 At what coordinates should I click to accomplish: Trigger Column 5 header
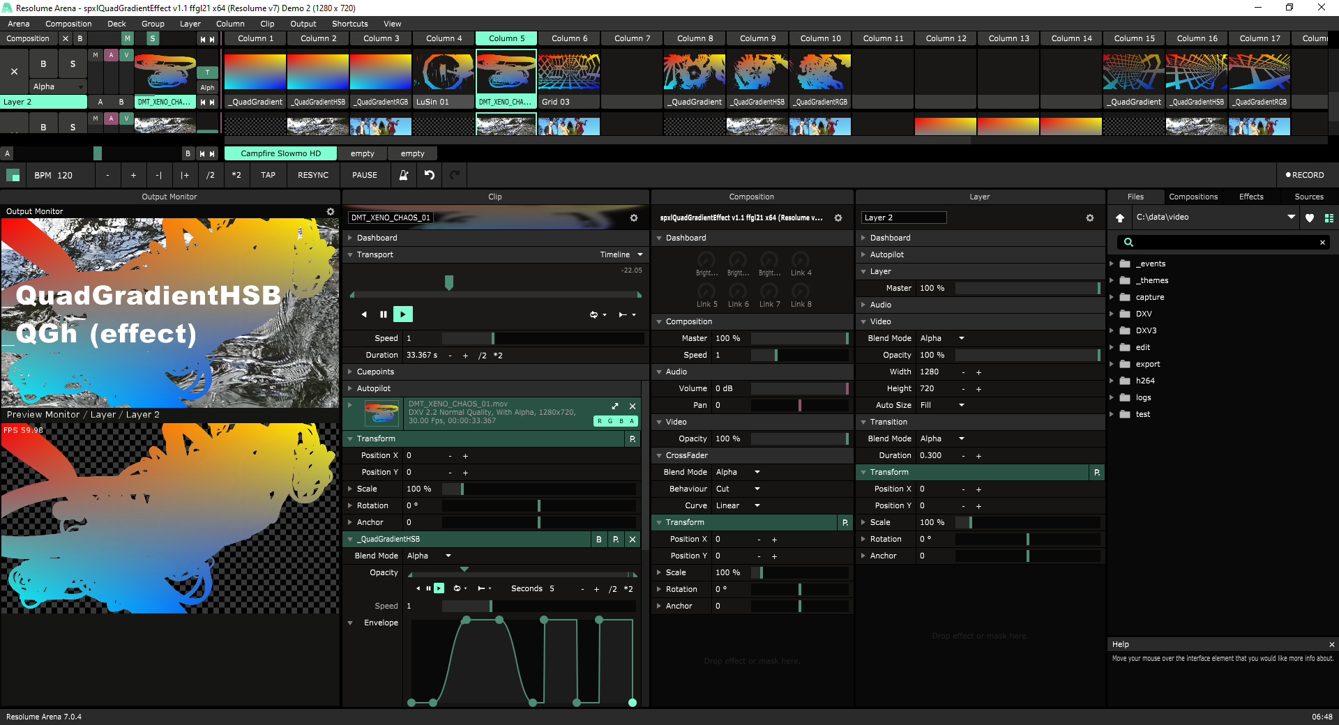pyautogui.click(x=506, y=38)
